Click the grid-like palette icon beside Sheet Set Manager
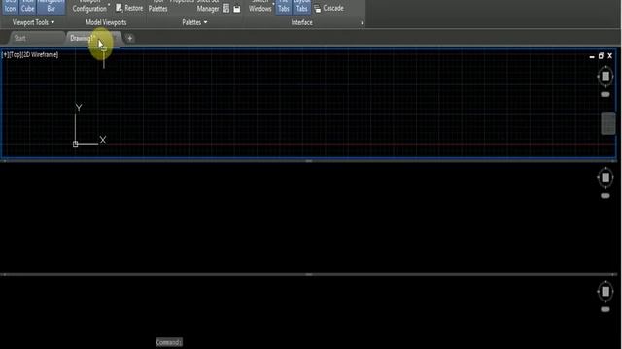Image resolution: width=622 pixels, height=349 pixels. 225,9
